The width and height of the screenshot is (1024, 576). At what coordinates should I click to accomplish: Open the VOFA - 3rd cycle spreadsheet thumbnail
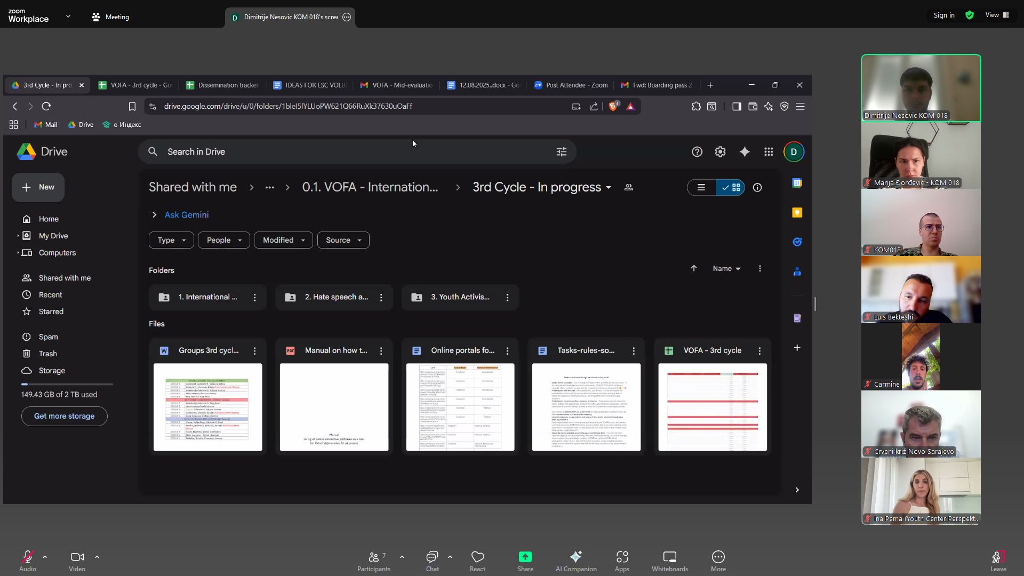tap(713, 407)
